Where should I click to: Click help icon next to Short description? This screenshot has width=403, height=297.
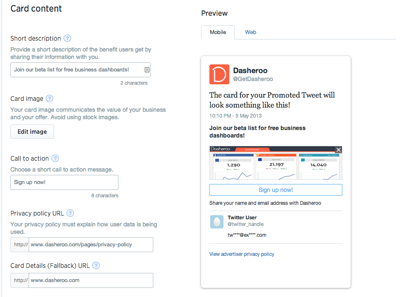pos(67,39)
